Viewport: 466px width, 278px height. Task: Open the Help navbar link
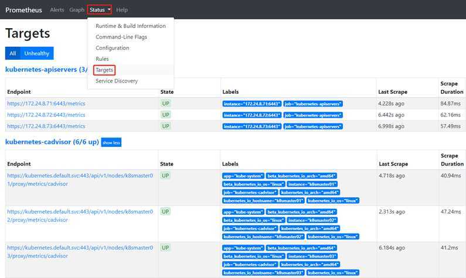pos(122,10)
